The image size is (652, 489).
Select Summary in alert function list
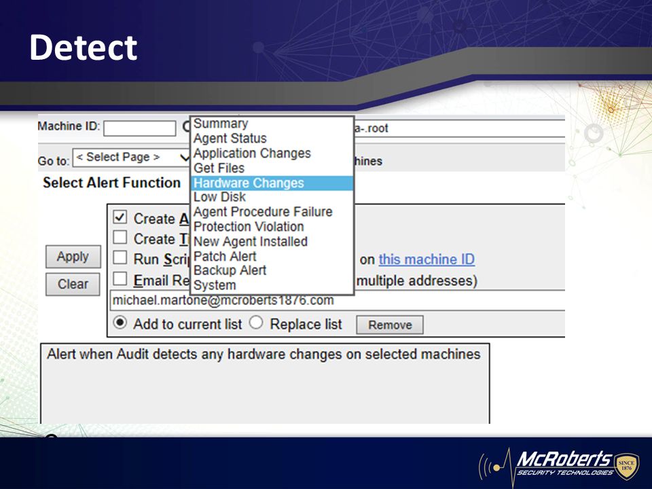point(272,124)
